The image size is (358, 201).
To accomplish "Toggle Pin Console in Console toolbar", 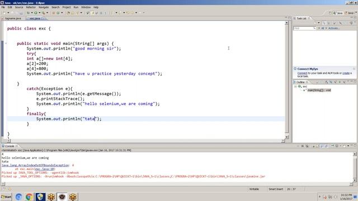I will (x=332, y=146).
